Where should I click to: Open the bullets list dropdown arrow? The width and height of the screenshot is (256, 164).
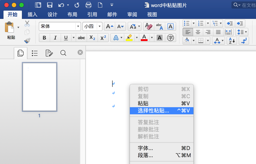pos(194,23)
